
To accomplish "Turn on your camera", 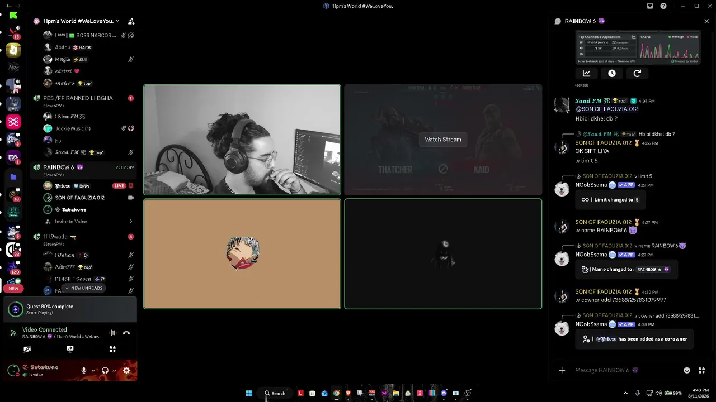I will 27,349.
